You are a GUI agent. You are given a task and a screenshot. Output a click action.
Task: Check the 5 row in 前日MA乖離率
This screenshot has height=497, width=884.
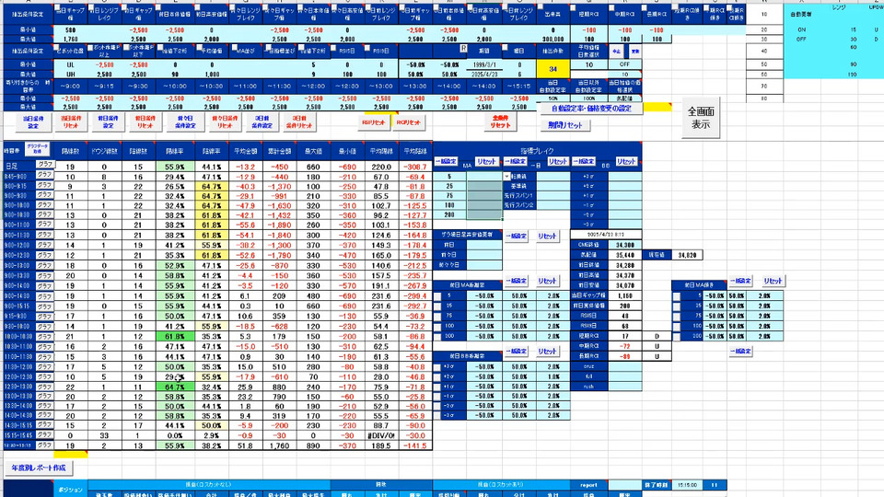pyautogui.click(x=437, y=295)
